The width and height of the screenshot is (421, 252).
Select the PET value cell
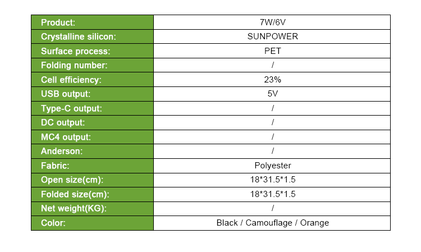click(272, 51)
